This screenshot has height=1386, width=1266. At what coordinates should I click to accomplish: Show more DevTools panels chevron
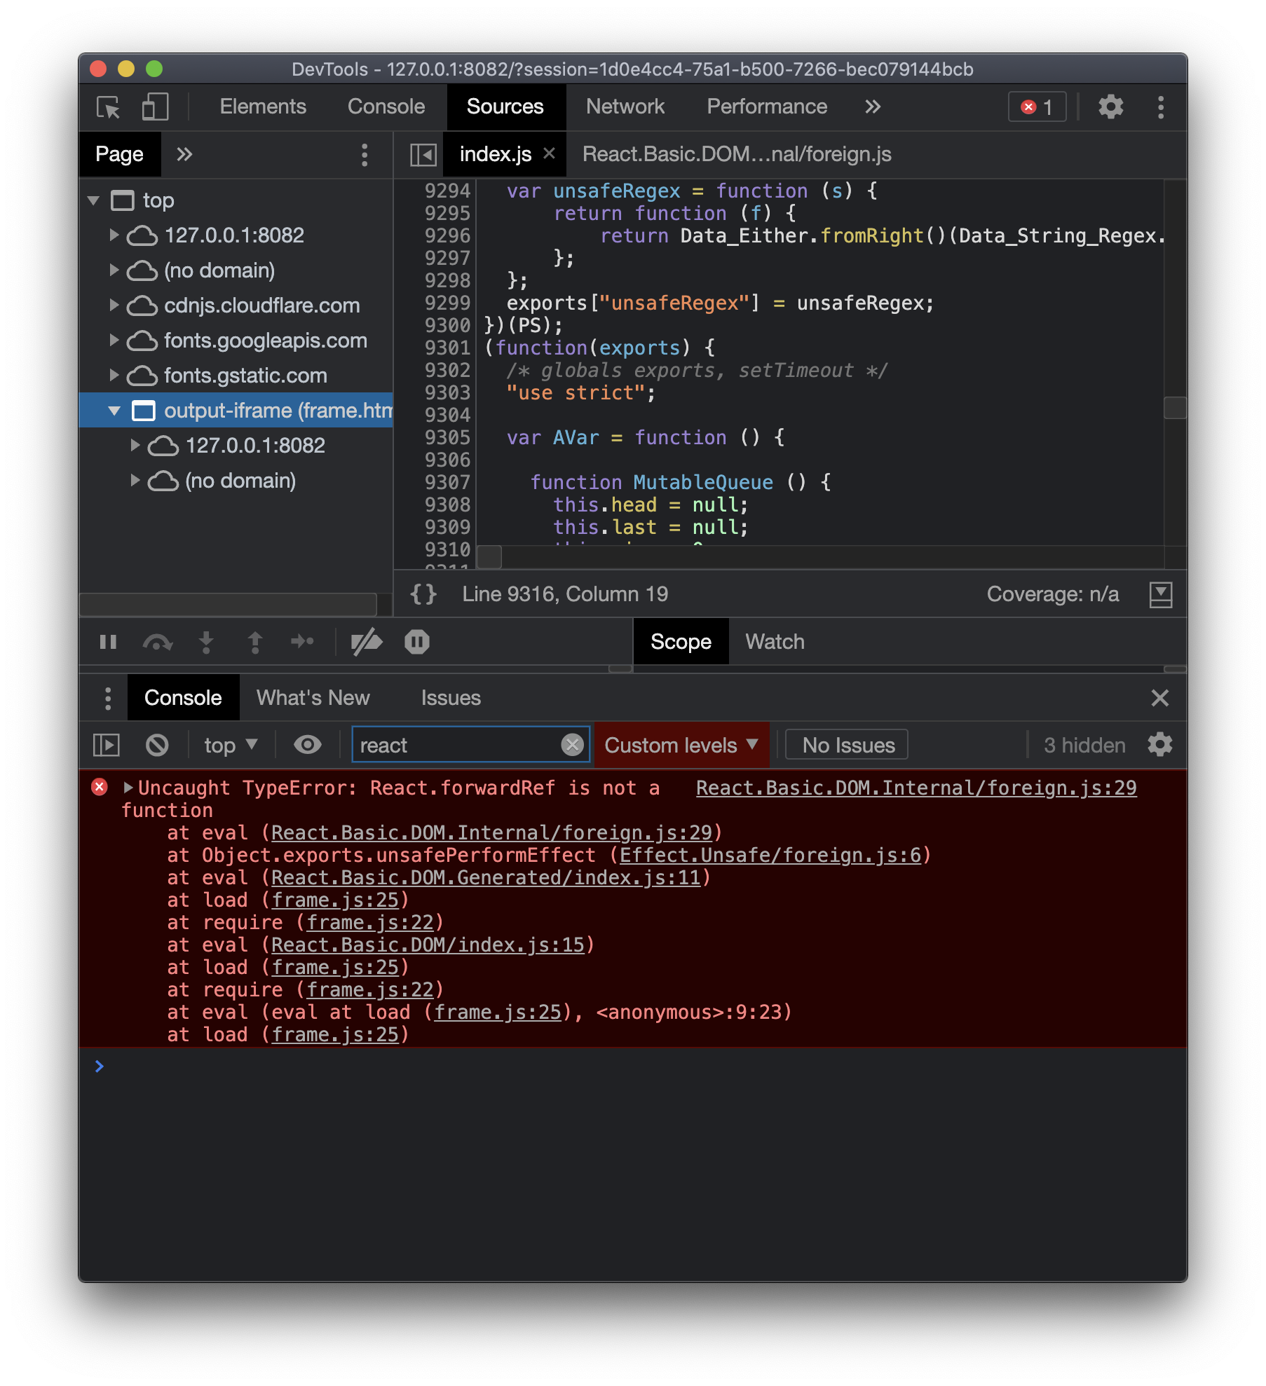872,107
